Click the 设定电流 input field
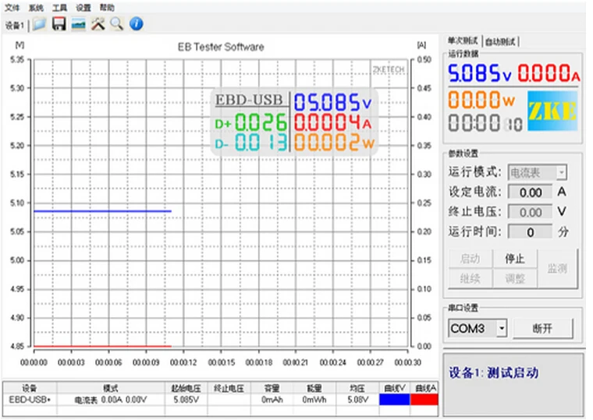593x420 pixels. (531, 192)
